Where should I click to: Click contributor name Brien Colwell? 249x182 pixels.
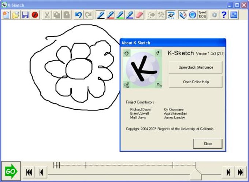(x=140, y=113)
